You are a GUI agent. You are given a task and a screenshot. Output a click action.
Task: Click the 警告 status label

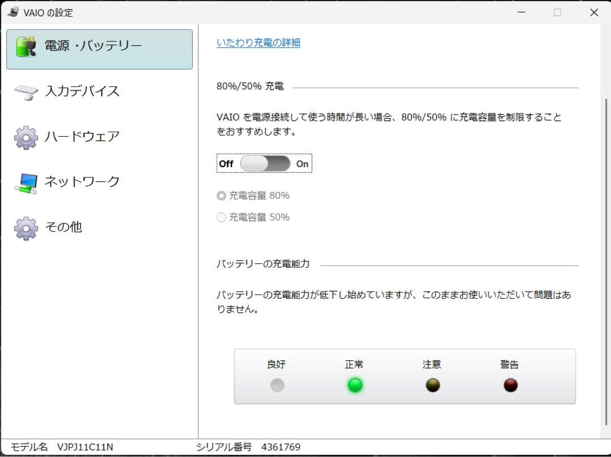510,364
